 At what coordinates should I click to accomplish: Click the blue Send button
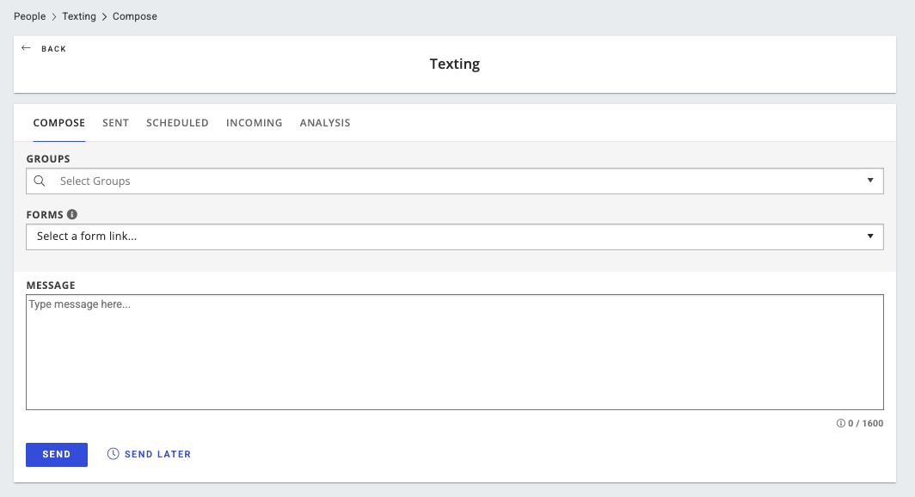tap(57, 454)
